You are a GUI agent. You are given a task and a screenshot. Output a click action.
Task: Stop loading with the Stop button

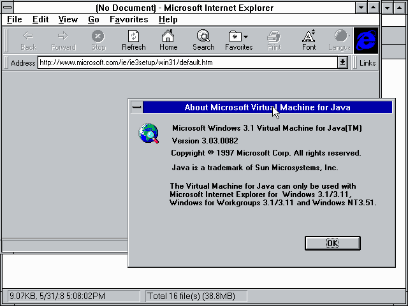coord(98,41)
